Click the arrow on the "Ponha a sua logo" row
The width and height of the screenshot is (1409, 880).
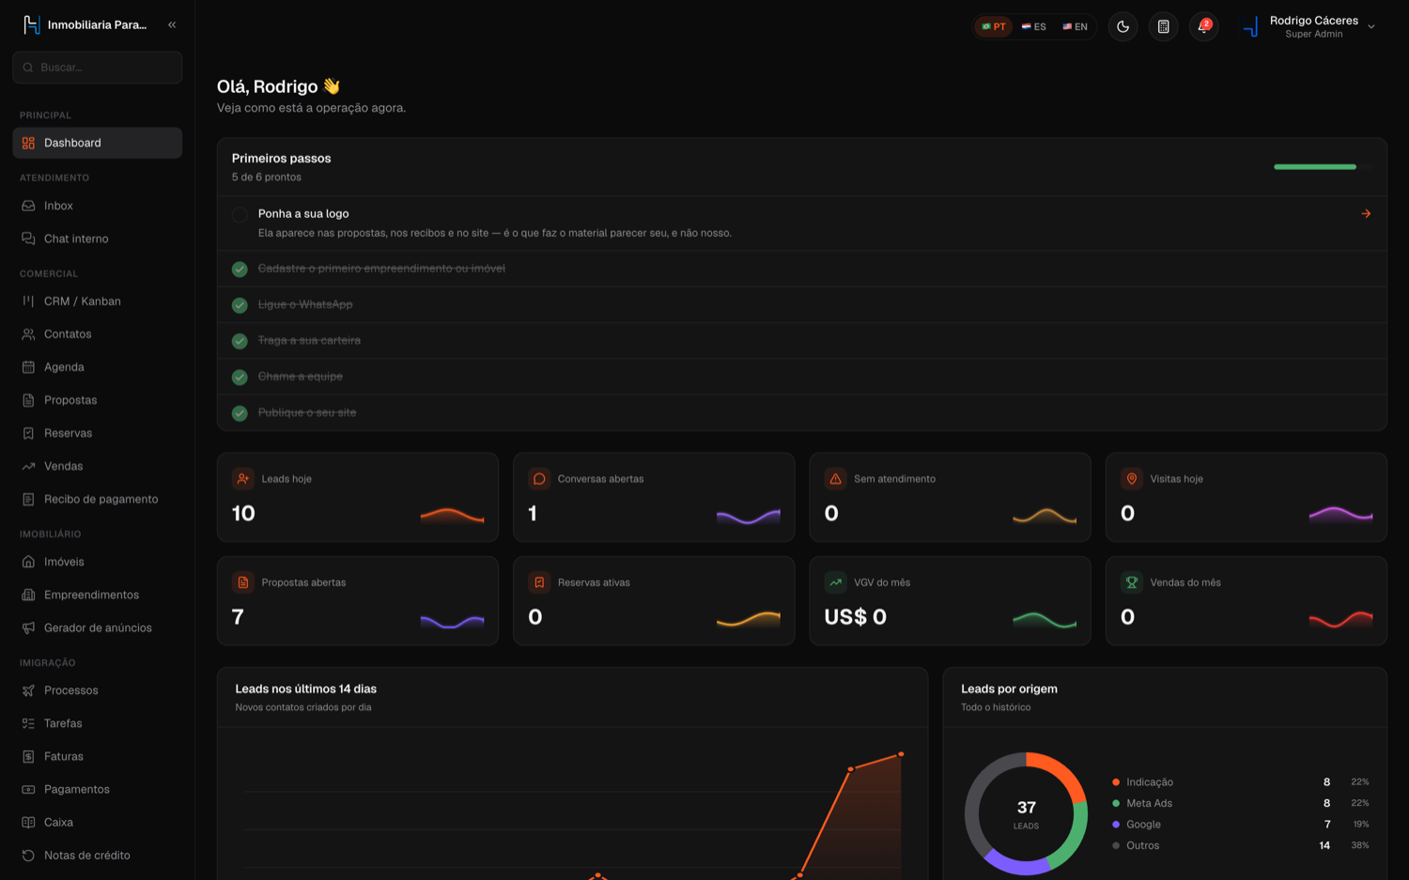pyautogui.click(x=1366, y=214)
